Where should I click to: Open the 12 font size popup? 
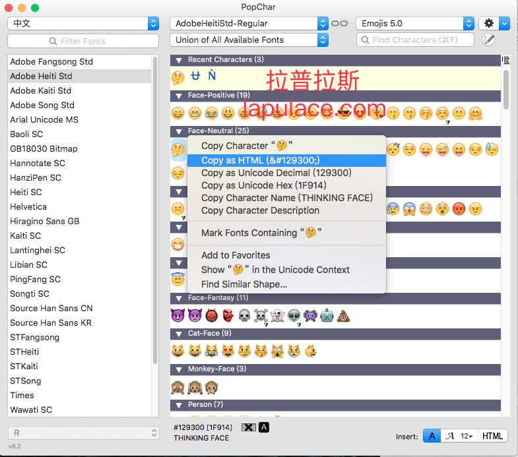(467, 436)
